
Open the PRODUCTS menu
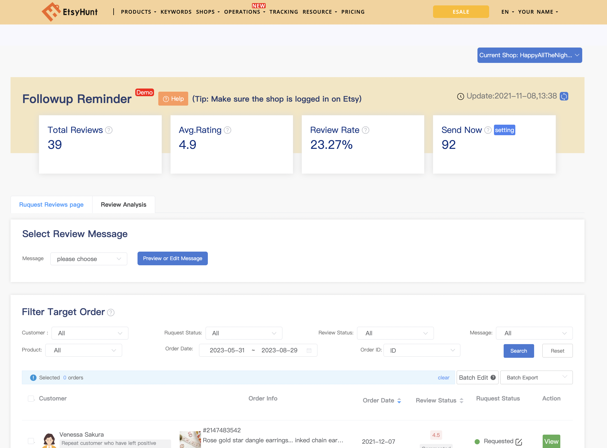(138, 12)
